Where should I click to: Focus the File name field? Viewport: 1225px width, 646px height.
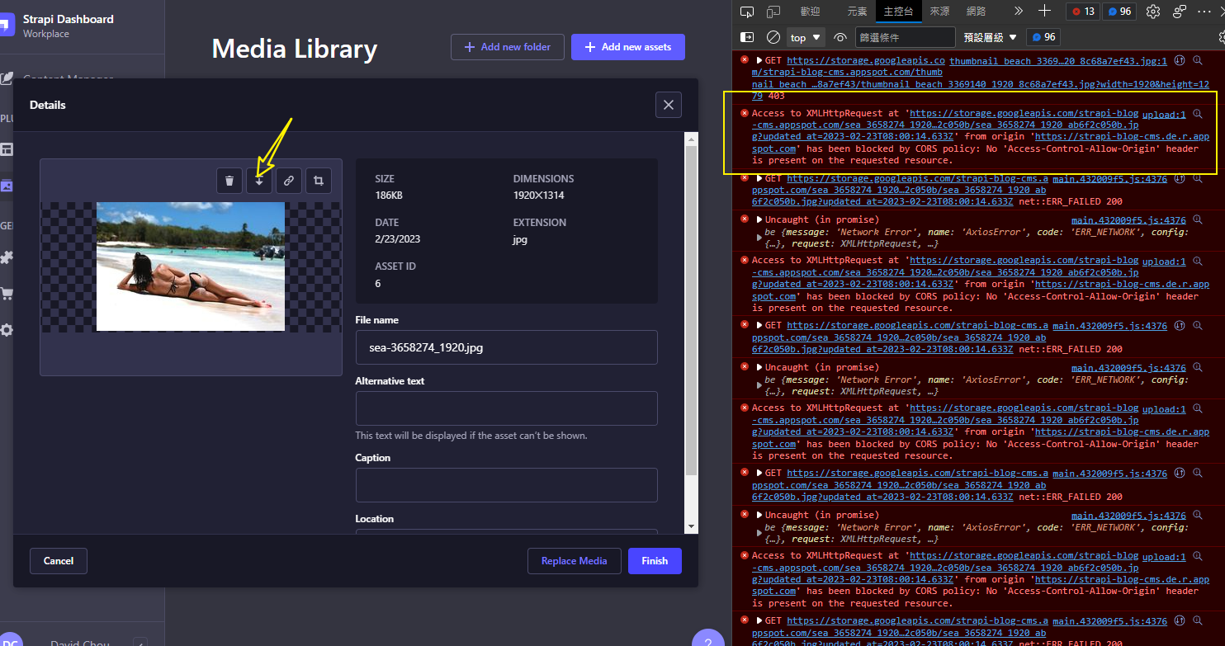507,347
